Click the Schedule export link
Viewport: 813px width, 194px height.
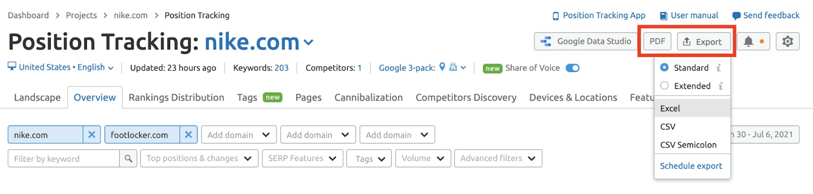(x=691, y=166)
